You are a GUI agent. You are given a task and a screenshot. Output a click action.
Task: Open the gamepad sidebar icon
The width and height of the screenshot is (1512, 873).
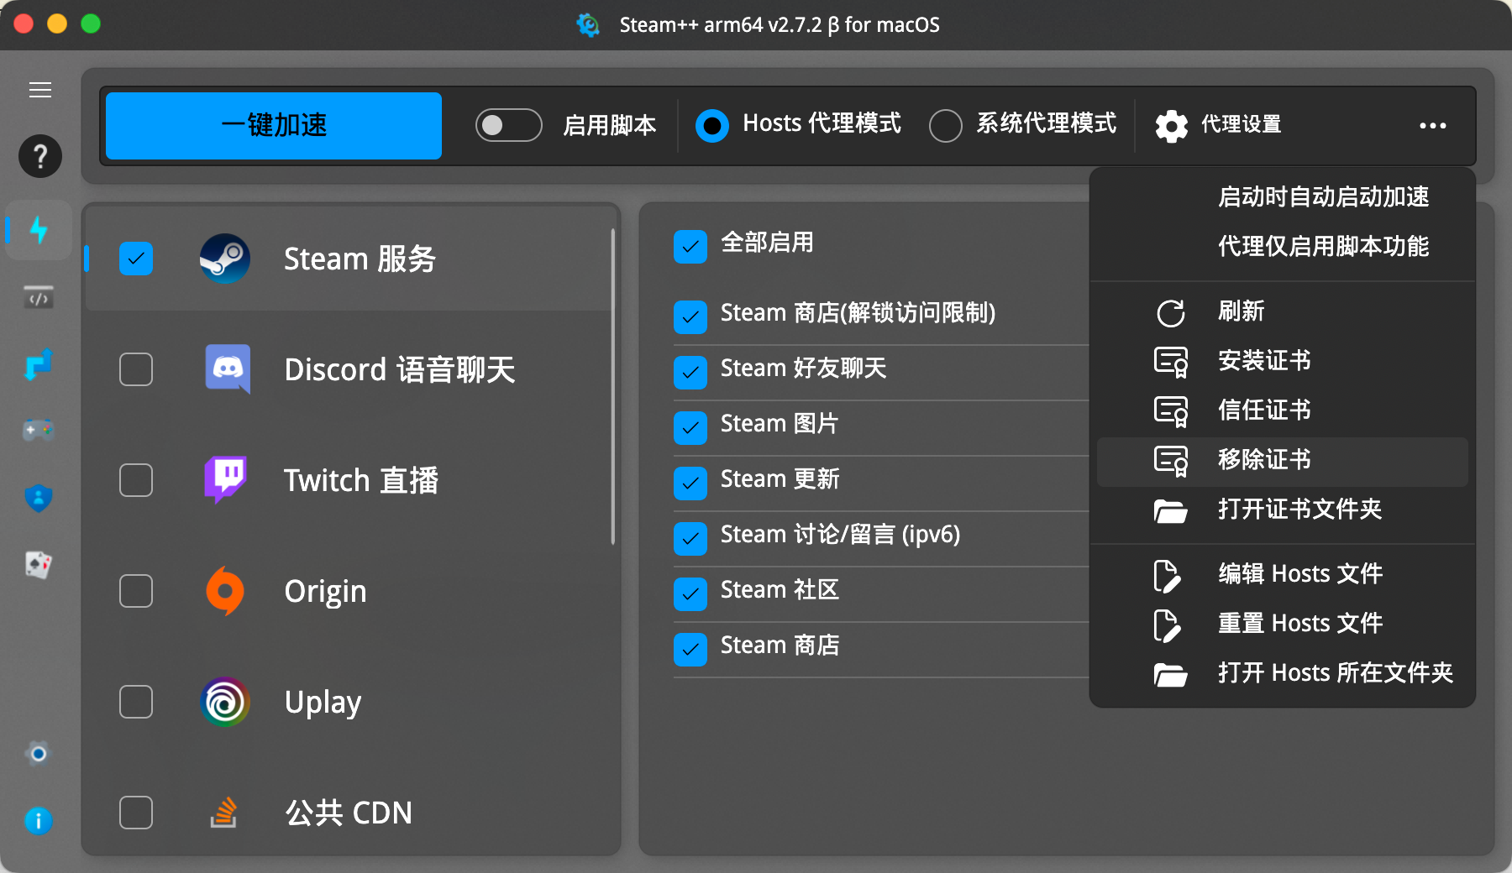[39, 431]
